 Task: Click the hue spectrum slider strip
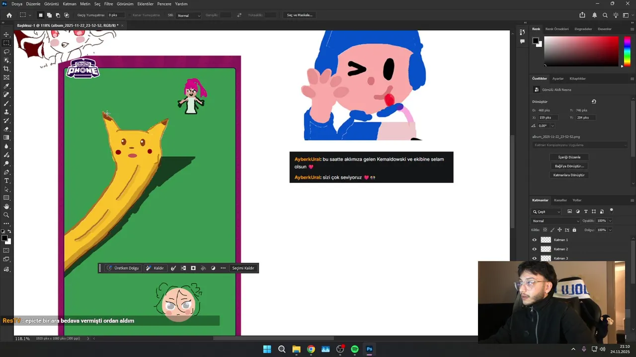627,51
